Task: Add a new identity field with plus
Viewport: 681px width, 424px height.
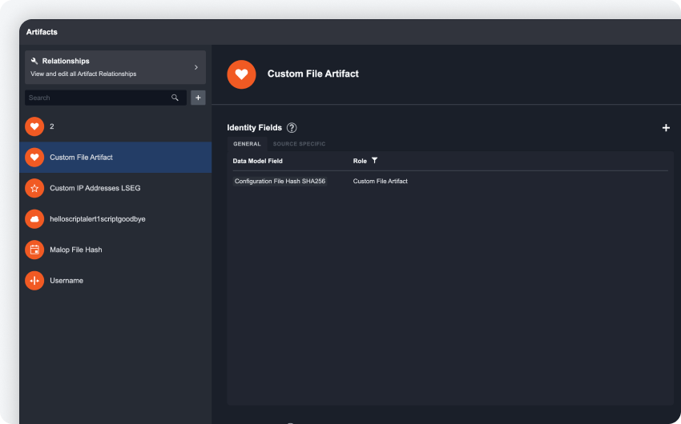Action: pyautogui.click(x=666, y=128)
